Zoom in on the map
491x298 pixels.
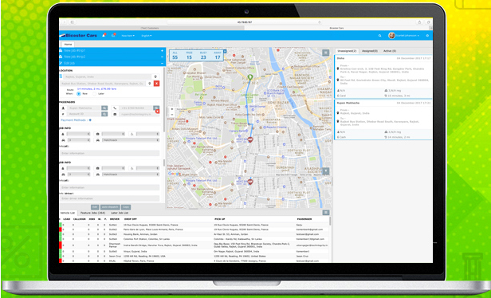(x=172, y=109)
